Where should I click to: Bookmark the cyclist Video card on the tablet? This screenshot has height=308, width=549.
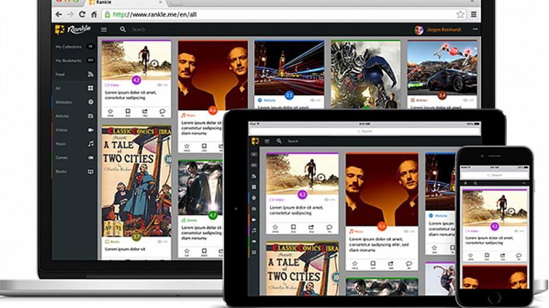pyautogui.click(x=293, y=228)
